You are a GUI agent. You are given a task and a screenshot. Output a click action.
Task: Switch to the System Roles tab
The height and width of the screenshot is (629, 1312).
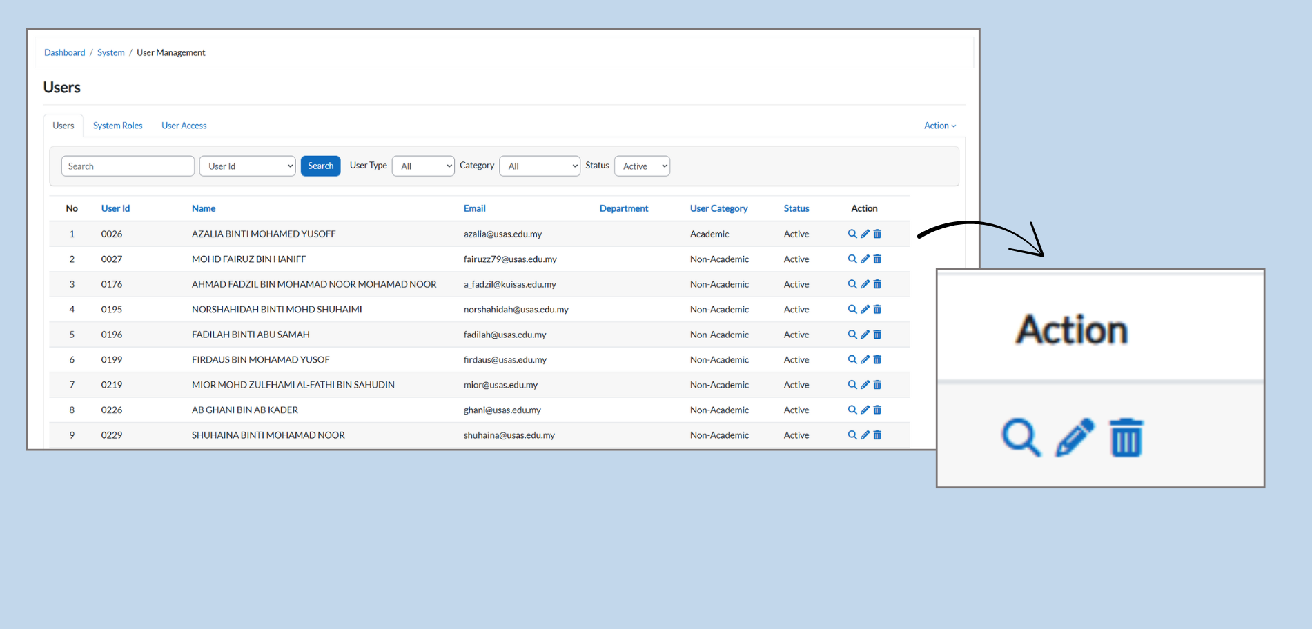point(117,126)
